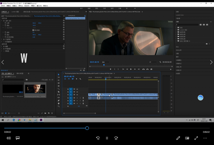The width and height of the screenshot is (214, 145).
Task: Select the Track Select Forward tool
Action: pyautogui.click(x=59, y=77)
